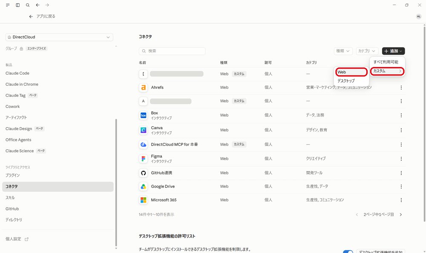Open Claude in Chrome in sidebar
Viewport: 426px width, 253px height.
point(22,84)
